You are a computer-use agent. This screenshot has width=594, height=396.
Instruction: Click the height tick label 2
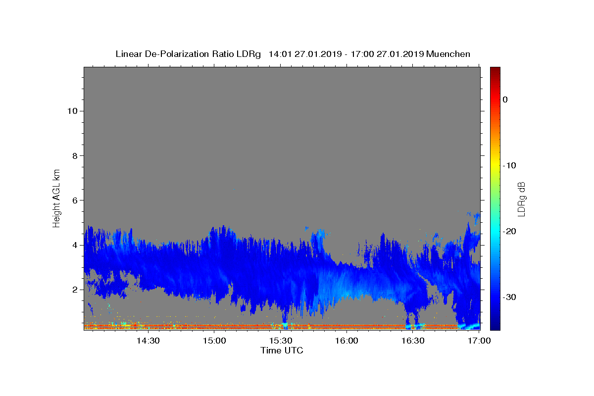point(74,290)
